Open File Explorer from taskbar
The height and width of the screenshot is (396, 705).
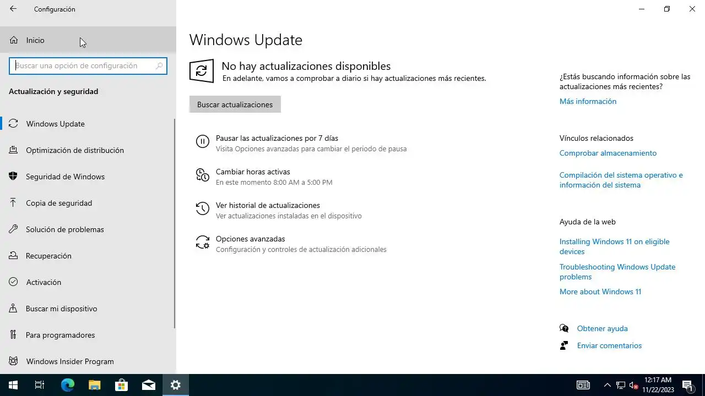[95, 385]
